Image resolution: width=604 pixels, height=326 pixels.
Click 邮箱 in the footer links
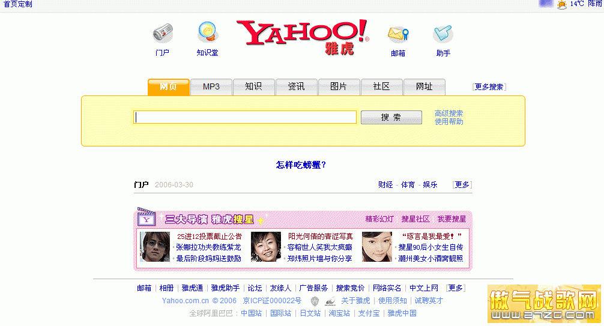tap(144, 288)
